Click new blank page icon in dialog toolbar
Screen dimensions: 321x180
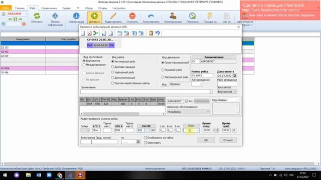pos(83,33)
